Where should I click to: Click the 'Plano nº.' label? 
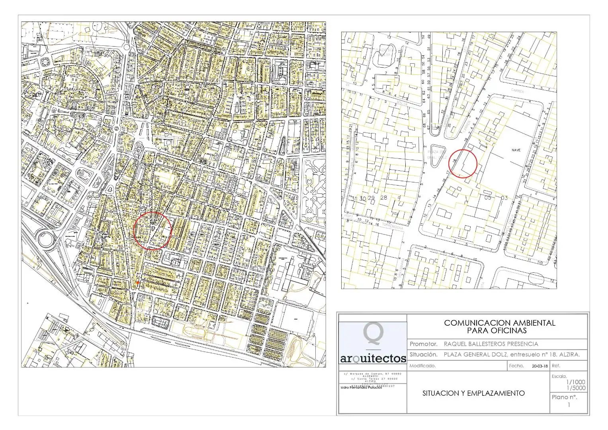click(x=564, y=397)
